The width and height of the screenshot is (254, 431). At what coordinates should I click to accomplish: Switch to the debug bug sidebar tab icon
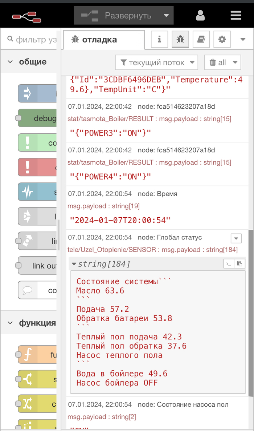[x=180, y=39]
